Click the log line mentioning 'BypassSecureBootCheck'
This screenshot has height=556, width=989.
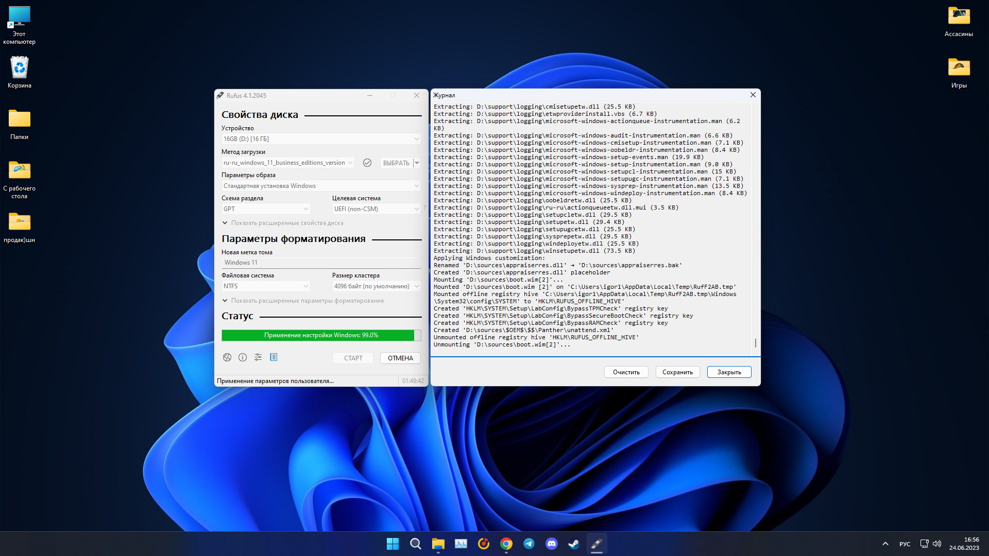(x=563, y=316)
